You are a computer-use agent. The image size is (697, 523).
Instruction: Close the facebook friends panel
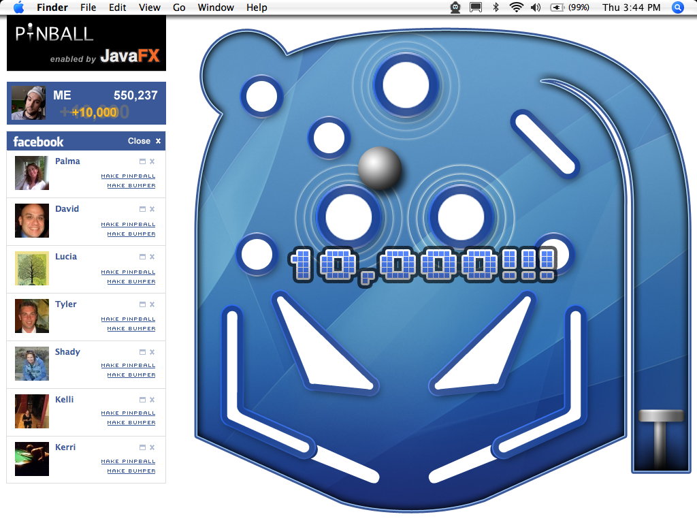point(145,141)
